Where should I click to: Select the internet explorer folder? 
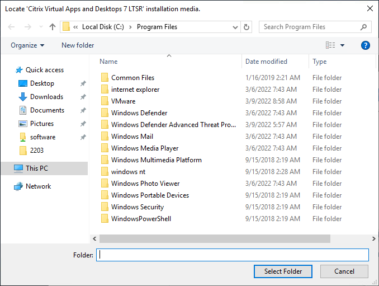click(x=135, y=90)
